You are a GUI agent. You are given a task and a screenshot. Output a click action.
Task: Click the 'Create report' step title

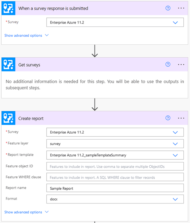pyautogui.click(x=31, y=119)
